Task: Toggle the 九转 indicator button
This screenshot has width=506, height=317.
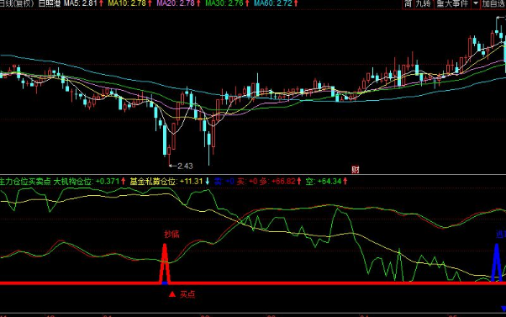Action: [x=424, y=4]
